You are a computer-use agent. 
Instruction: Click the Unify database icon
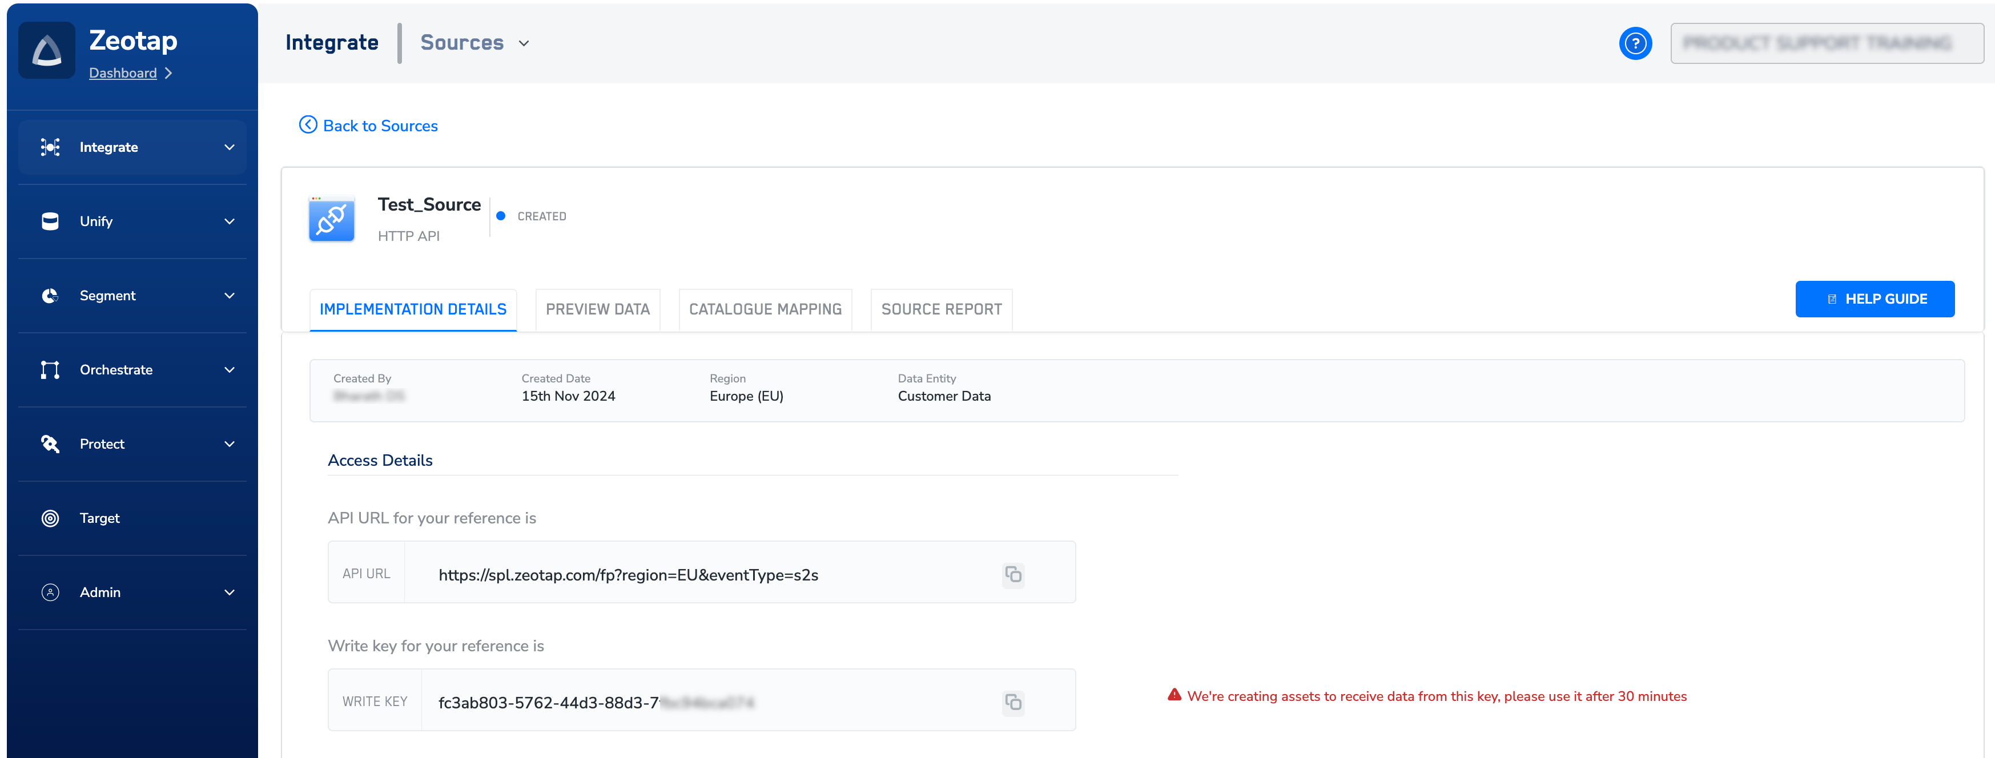pos(50,221)
